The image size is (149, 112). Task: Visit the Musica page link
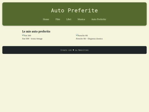[81, 19]
